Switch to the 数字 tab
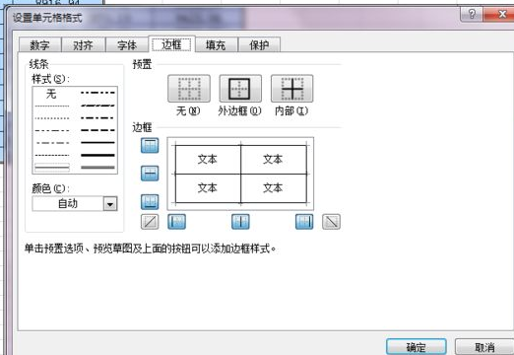This screenshot has height=355, width=514. tap(40, 45)
